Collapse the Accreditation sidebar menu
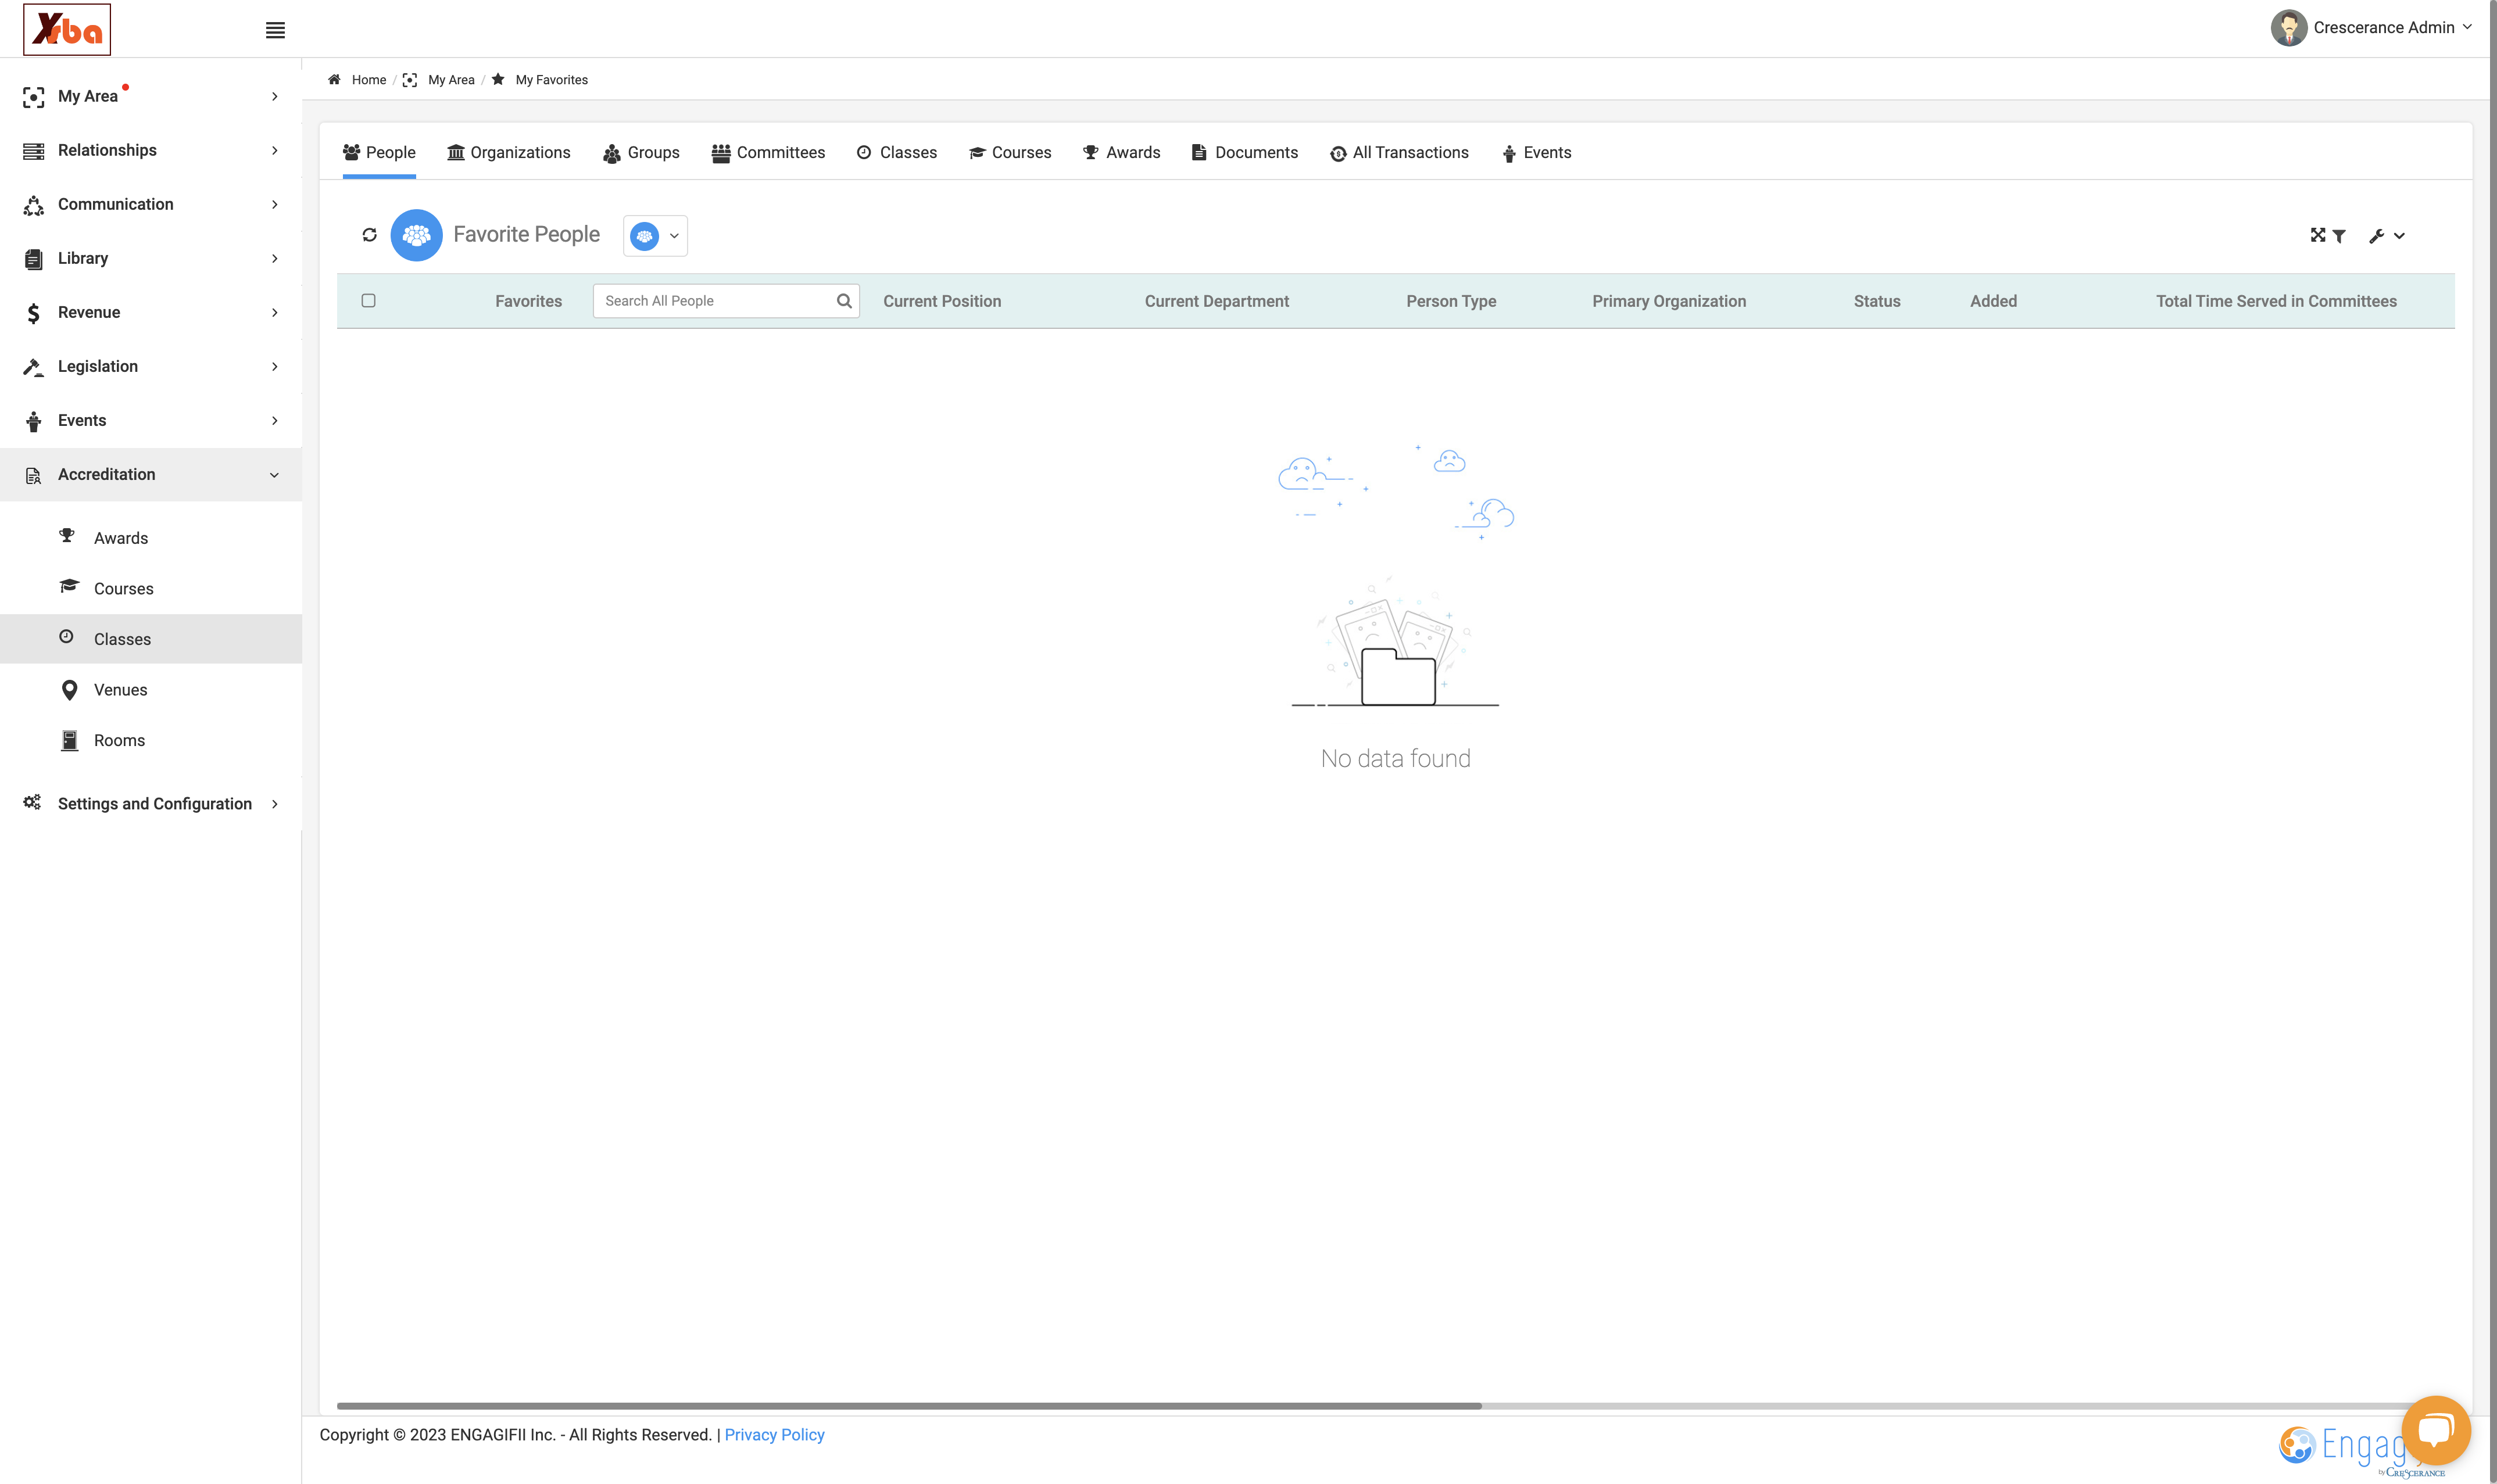This screenshot has width=2497, height=1484. pos(150,474)
